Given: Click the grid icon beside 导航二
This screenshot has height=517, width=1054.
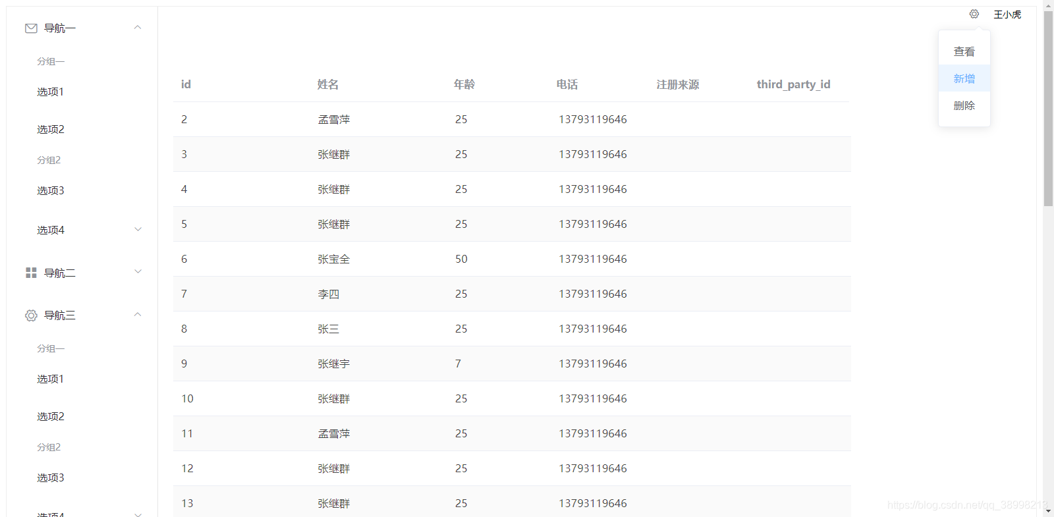Looking at the screenshot, I should tap(31, 273).
